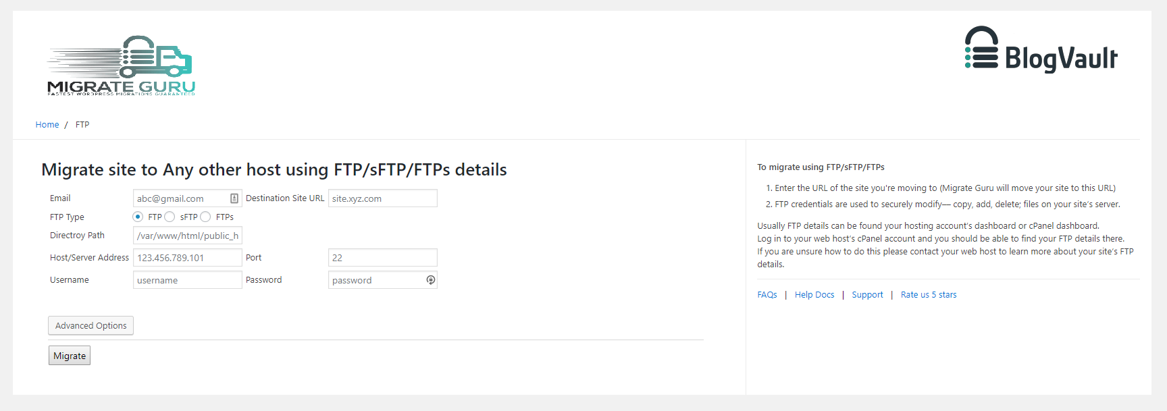The height and width of the screenshot is (411, 1167).
Task: Select the sFTP radio button
Action: click(x=170, y=217)
